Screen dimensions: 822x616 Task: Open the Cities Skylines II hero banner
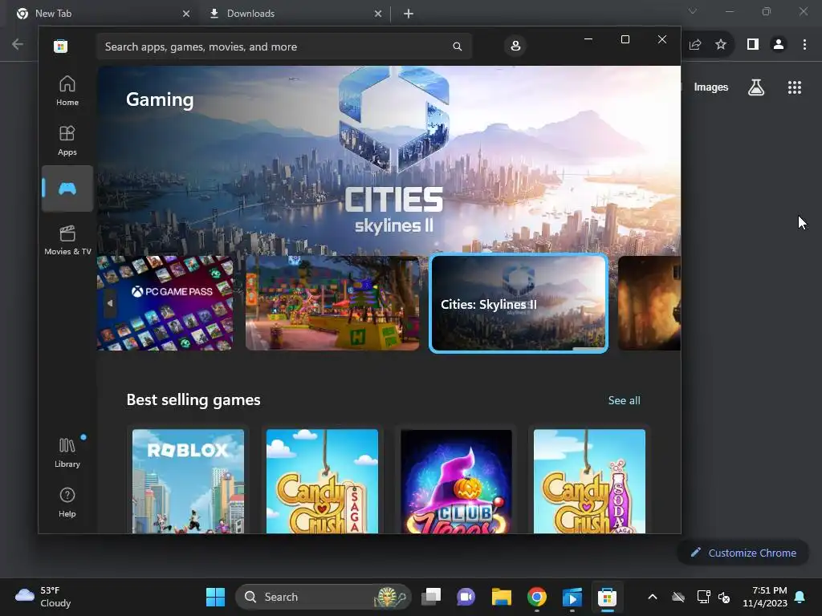click(389, 160)
